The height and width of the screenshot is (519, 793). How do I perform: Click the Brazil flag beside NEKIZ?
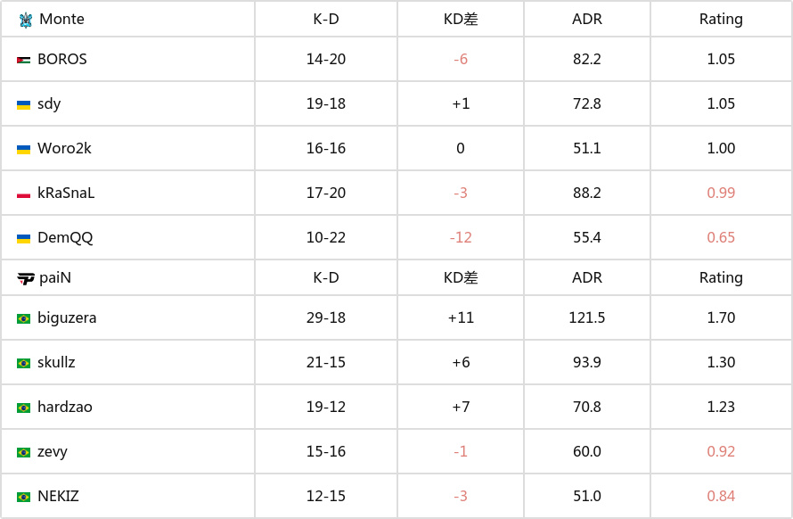pyautogui.click(x=23, y=497)
